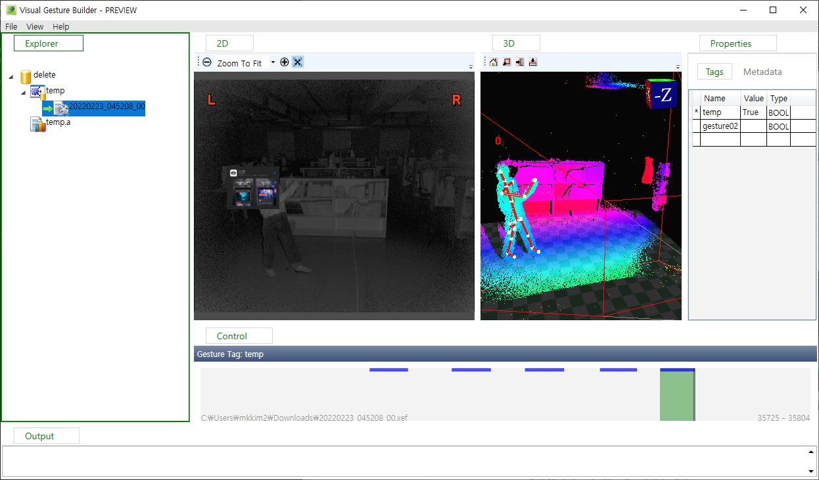
Task: Click the second blue tagged segment on timeline
Action: (x=471, y=370)
